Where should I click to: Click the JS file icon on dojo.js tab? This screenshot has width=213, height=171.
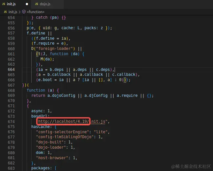pos(37,4)
